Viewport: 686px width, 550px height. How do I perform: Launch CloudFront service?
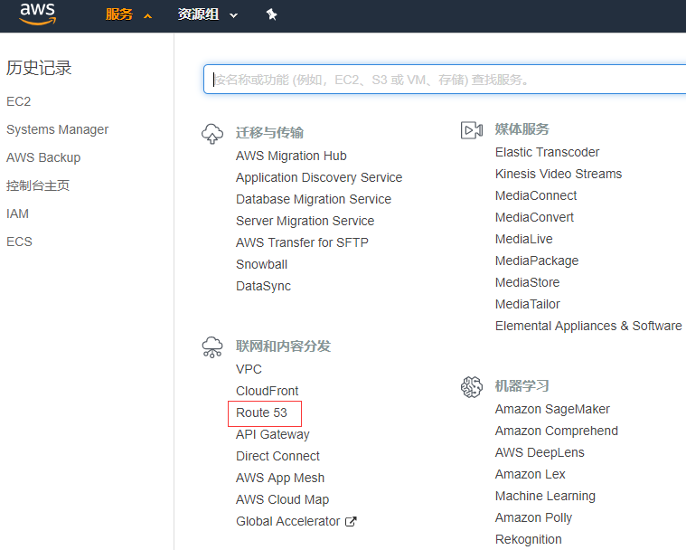267,391
